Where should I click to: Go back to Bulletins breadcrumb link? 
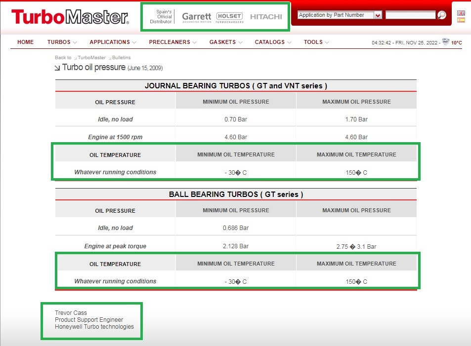pos(122,58)
